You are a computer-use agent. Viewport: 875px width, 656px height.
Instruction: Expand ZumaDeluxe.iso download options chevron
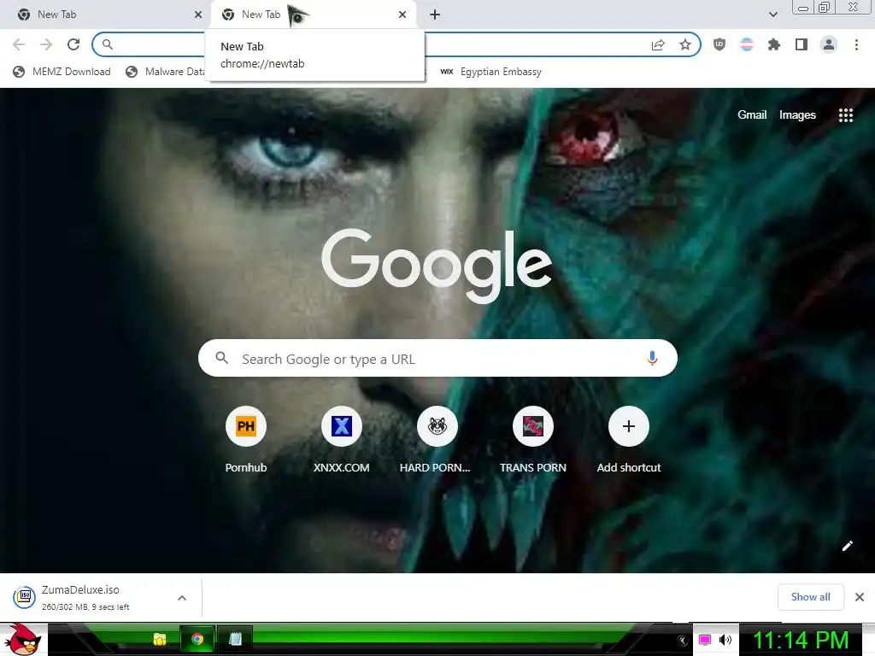coord(182,597)
